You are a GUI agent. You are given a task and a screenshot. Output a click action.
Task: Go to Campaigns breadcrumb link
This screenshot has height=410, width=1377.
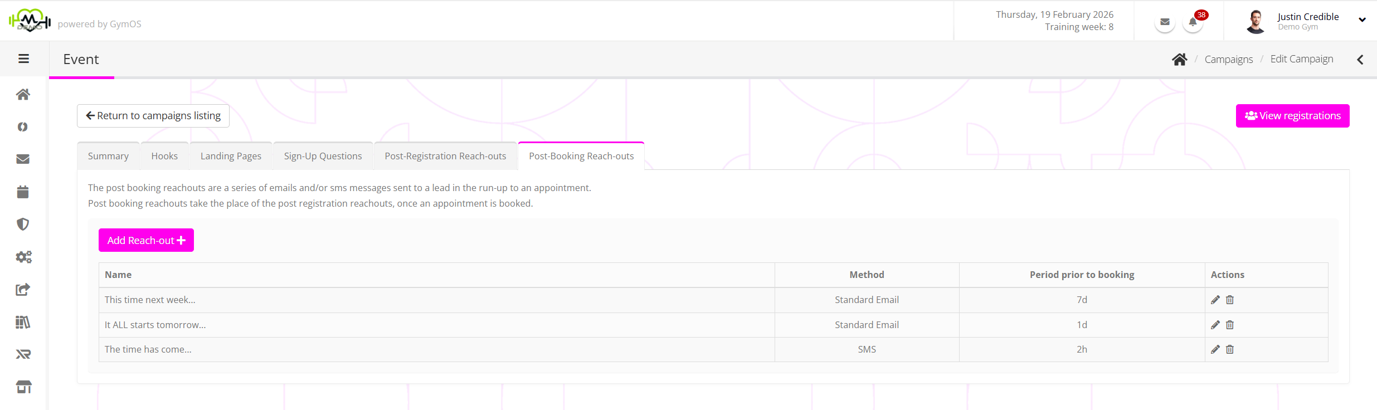pos(1228,59)
